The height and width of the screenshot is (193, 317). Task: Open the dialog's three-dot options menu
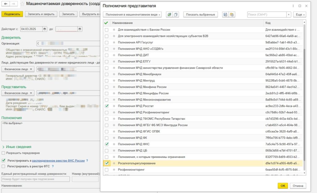293,6
